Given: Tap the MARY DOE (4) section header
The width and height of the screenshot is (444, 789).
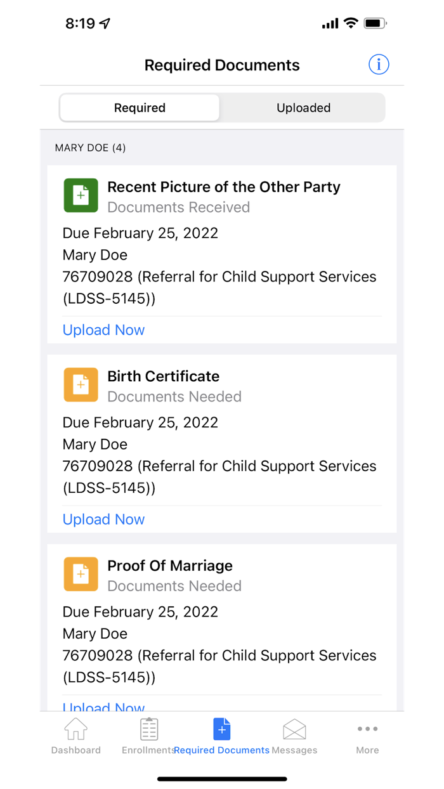Looking at the screenshot, I should (90, 147).
